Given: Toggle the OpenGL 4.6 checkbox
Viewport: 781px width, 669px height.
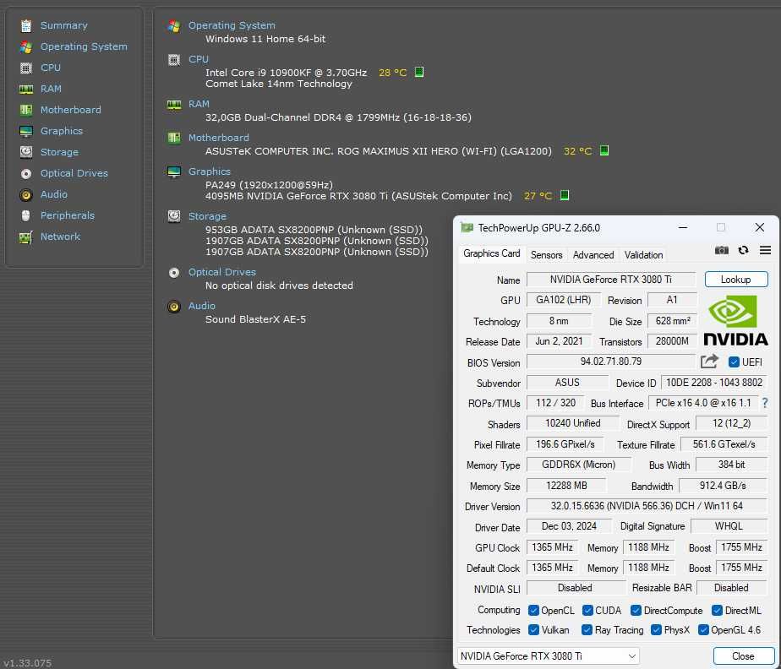Looking at the screenshot, I should (703, 629).
